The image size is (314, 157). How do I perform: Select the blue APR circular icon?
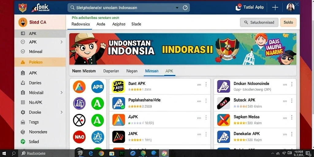coord(98,87)
